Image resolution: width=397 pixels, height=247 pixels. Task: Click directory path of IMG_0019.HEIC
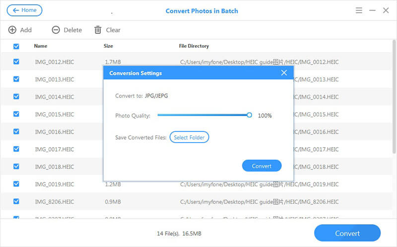259,184
